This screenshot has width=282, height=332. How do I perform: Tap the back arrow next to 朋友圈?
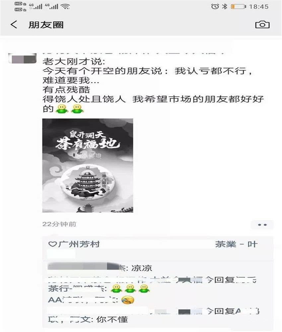14,25
